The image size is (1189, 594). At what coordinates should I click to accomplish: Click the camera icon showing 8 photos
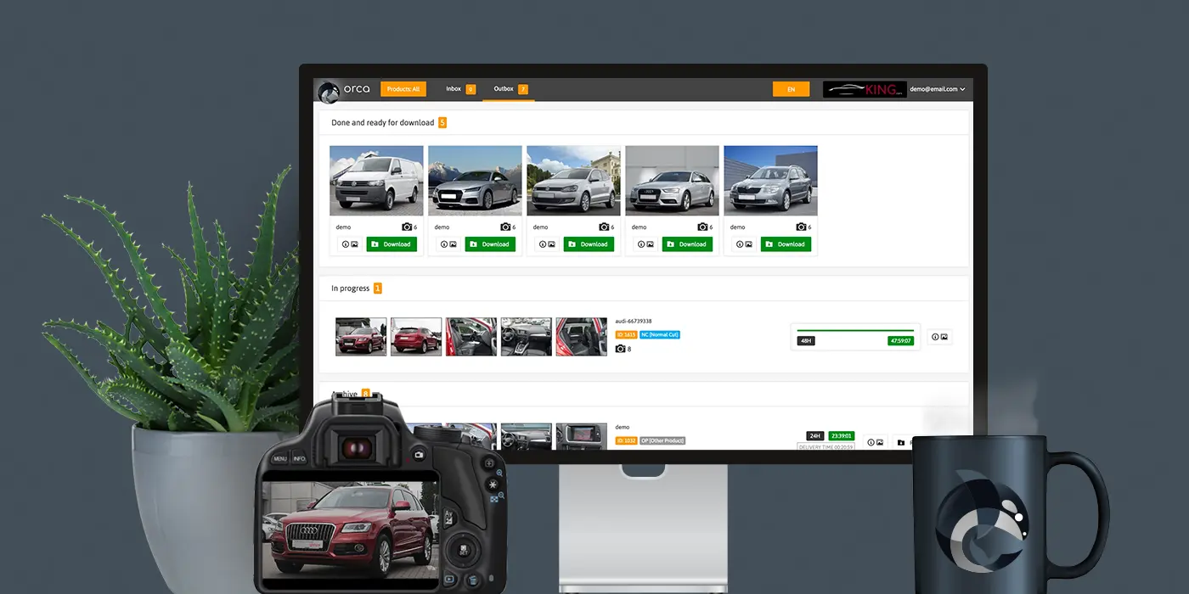tap(620, 349)
